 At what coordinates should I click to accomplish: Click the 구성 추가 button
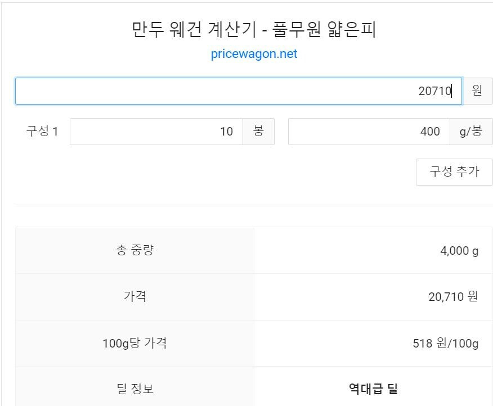pyautogui.click(x=454, y=172)
